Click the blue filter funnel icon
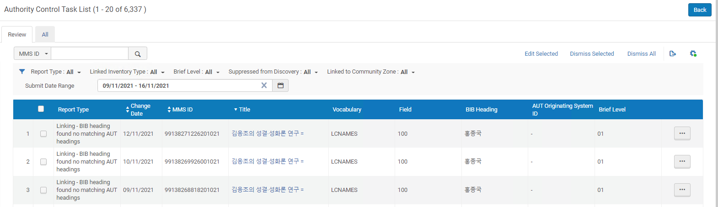Image resolution: width=718 pixels, height=207 pixels. point(22,72)
